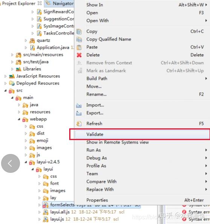Select Move... menu entry
Viewport: 210px width, 224px height.
pos(142,87)
